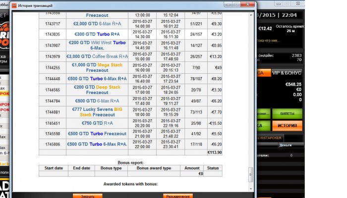Open €500 GTD Turbo Freezeout link
This screenshot has height=198, width=347.
[x=97, y=134]
